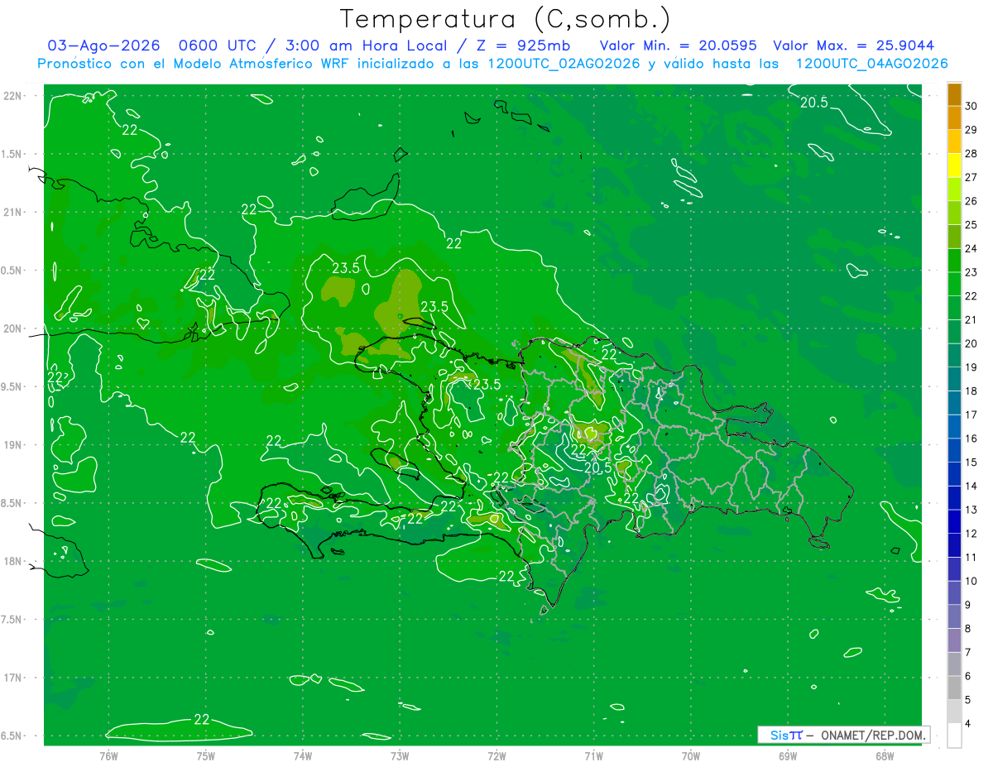Click the "Valor Min. = 20.0595" readout
993x767 pixels.
click(x=678, y=46)
